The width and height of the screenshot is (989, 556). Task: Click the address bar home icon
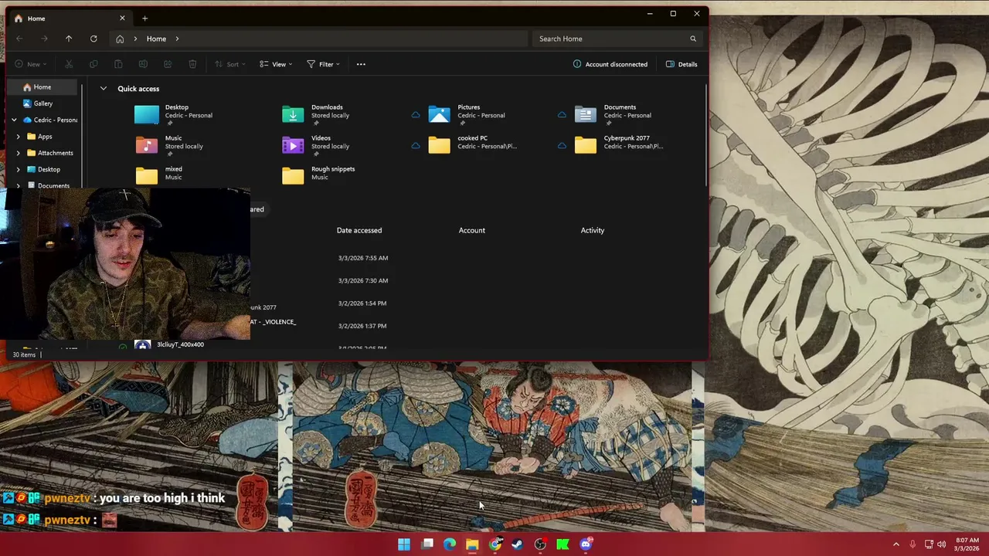[120, 39]
